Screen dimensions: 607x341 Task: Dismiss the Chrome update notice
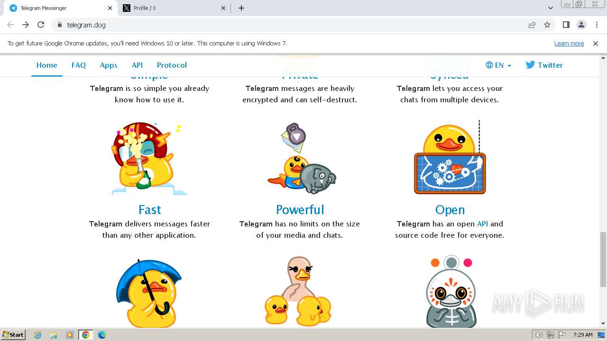pos(596,43)
